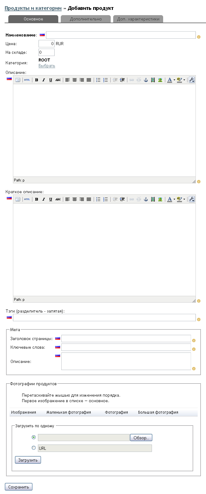Switch to the Дополнительно tab

(86, 19)
